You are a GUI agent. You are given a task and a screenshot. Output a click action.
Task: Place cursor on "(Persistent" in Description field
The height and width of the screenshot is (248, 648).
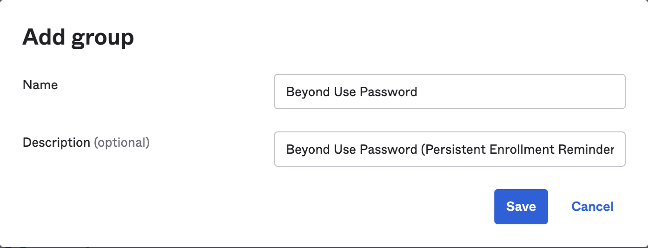(453, 150)
